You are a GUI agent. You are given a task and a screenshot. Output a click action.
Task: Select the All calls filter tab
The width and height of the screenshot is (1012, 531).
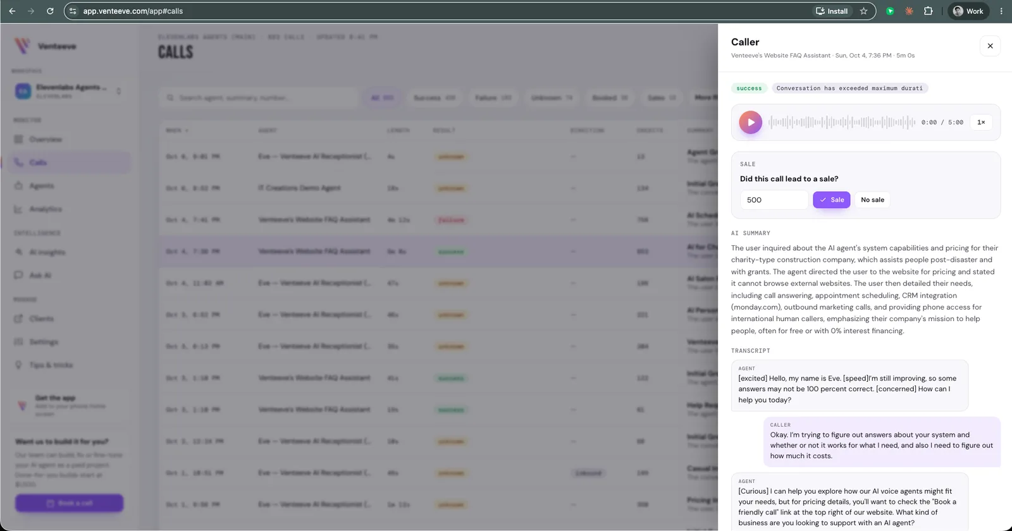click(x=382, y=98)
